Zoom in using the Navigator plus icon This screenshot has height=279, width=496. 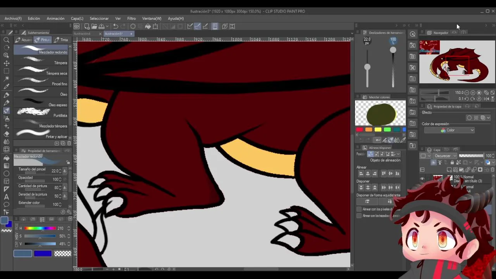pos(473,93)
